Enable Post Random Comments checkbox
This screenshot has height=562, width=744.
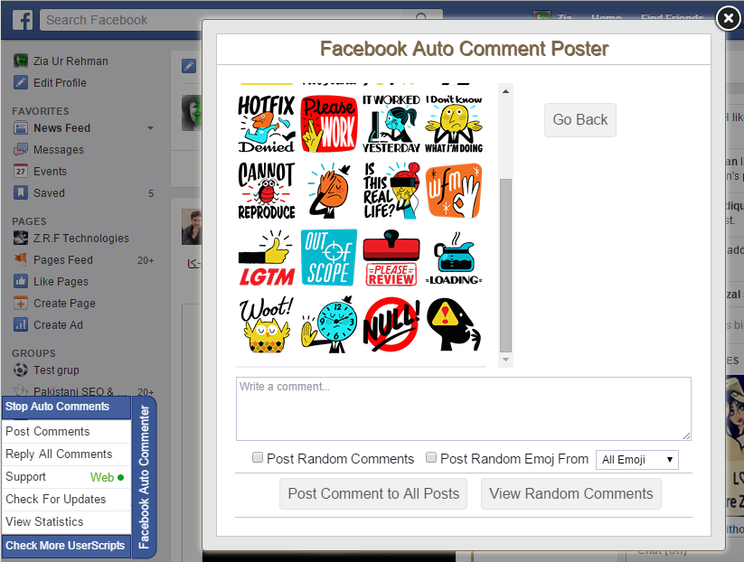pyautogui.click(x=257, y=457)
